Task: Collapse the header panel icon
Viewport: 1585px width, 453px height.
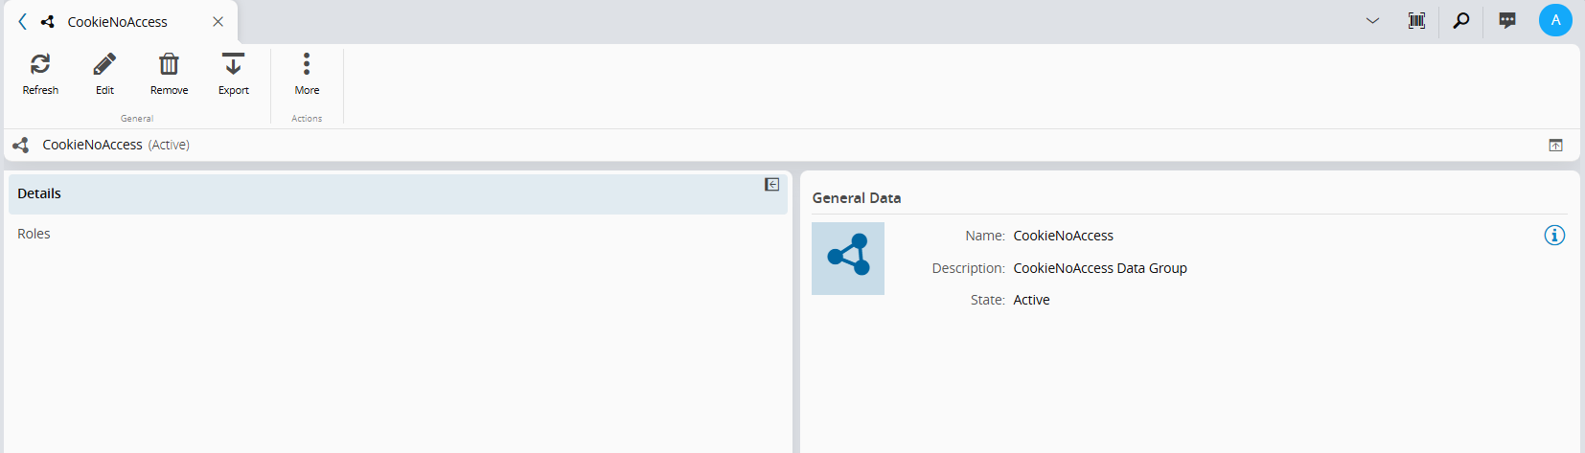Action: tap(1555, 146)
